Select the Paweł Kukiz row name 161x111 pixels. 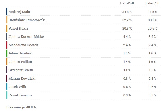coord(18,28)
